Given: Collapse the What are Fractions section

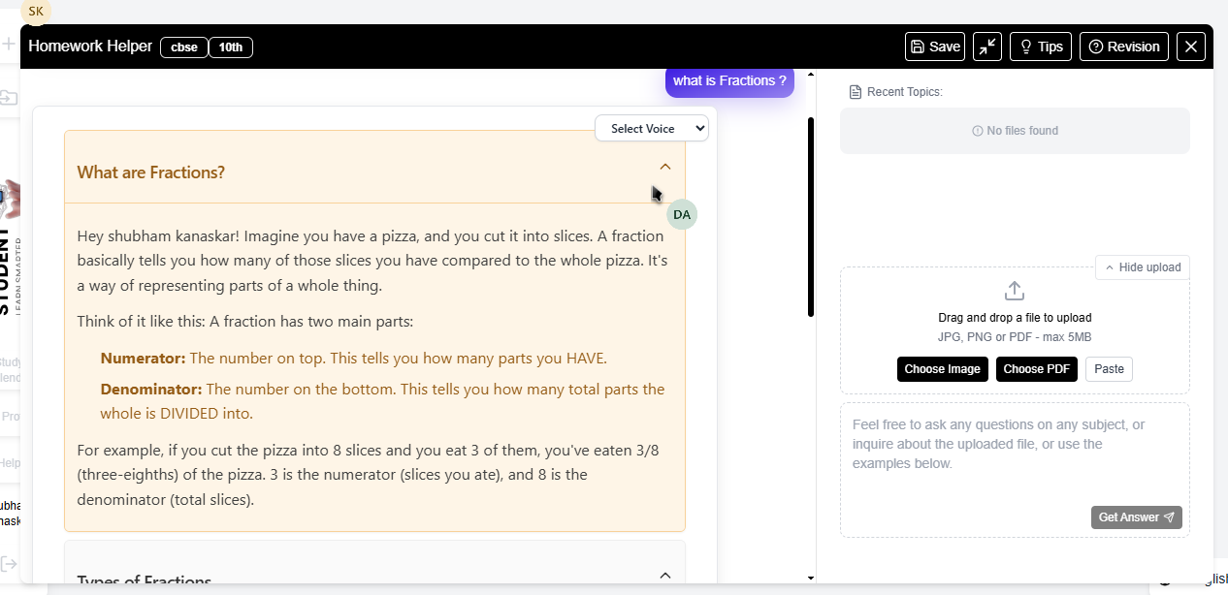Looking at the screenshot, I should [664, 167].
